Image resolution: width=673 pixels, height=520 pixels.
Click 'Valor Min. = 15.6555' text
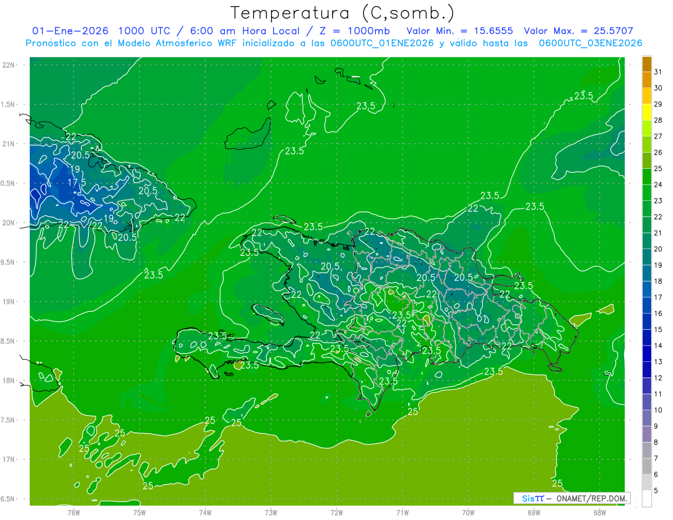[459, 31]
